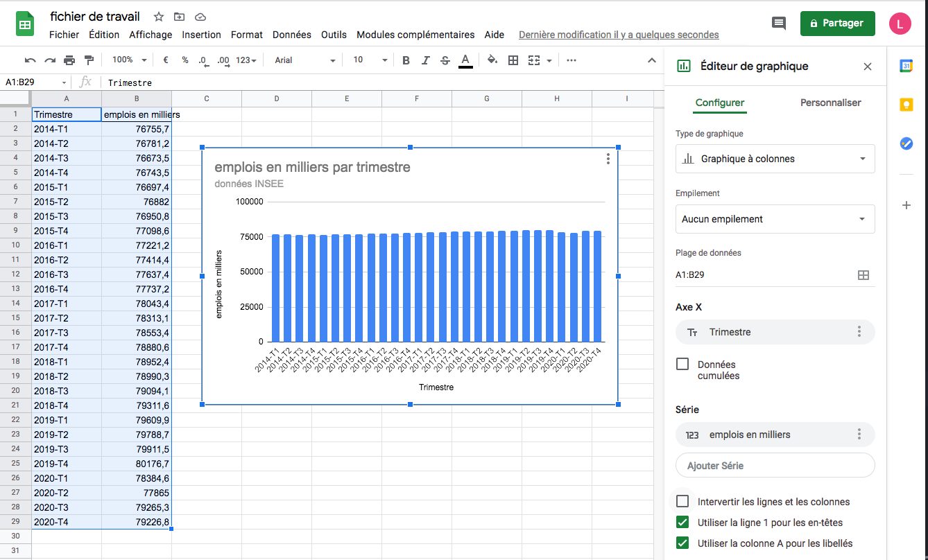Open the merge cells dropdown arrow

[549, 60]
